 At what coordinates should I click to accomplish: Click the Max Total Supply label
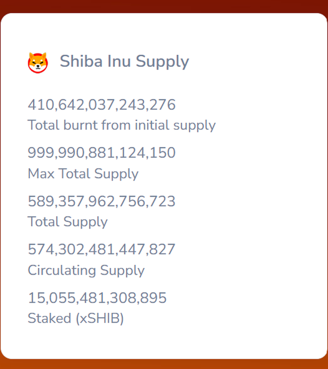click(x=83, y=174)
